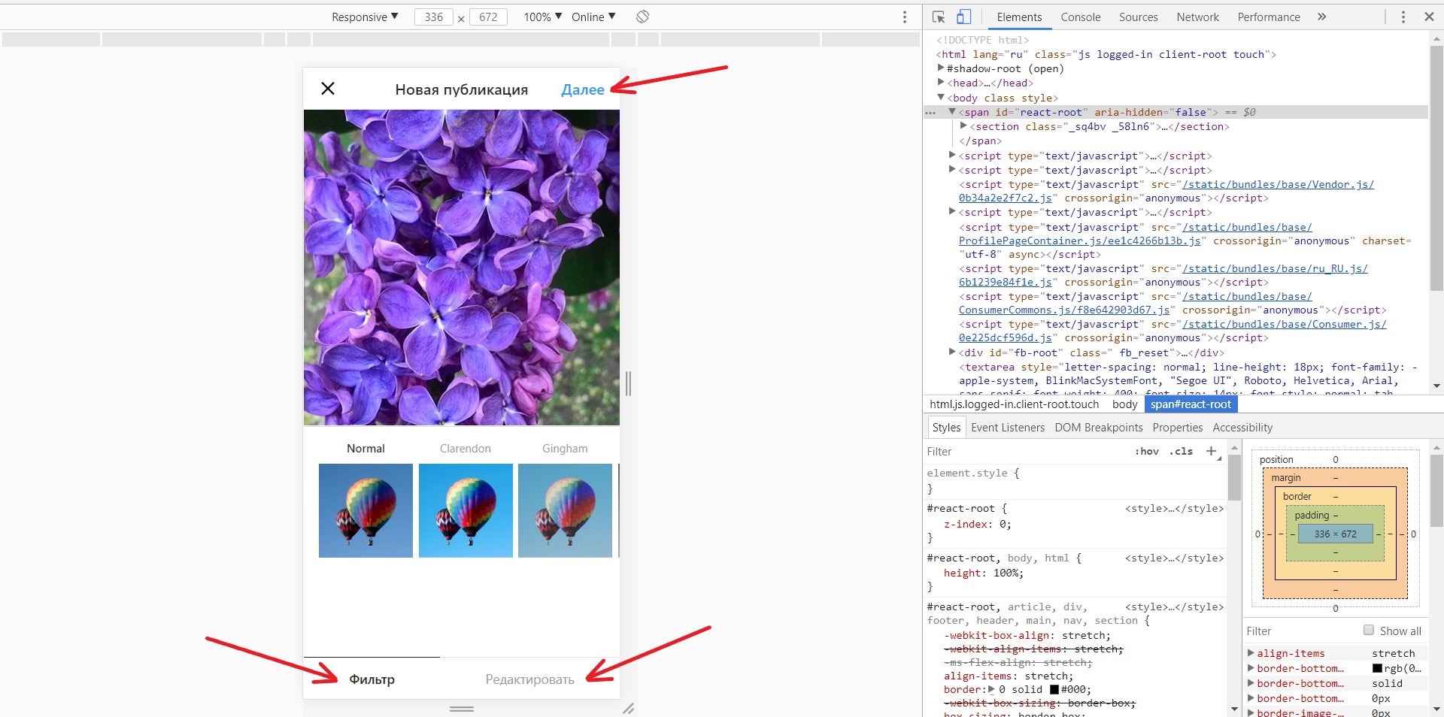The image size is (1444, 717).
Task: Open the Event Listeners tab
Action: tap(1008, 428)
